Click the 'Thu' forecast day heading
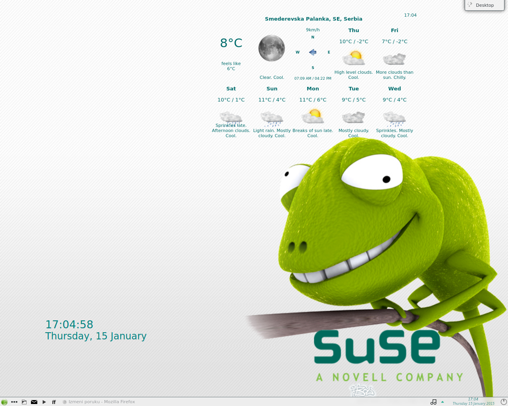Screen dimensions: 508x406 (354, 31)
